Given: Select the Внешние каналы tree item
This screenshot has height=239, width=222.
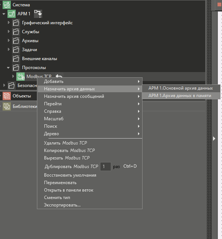Looking at the screenshot, I should pyautogui.click(x=40, y=59).
